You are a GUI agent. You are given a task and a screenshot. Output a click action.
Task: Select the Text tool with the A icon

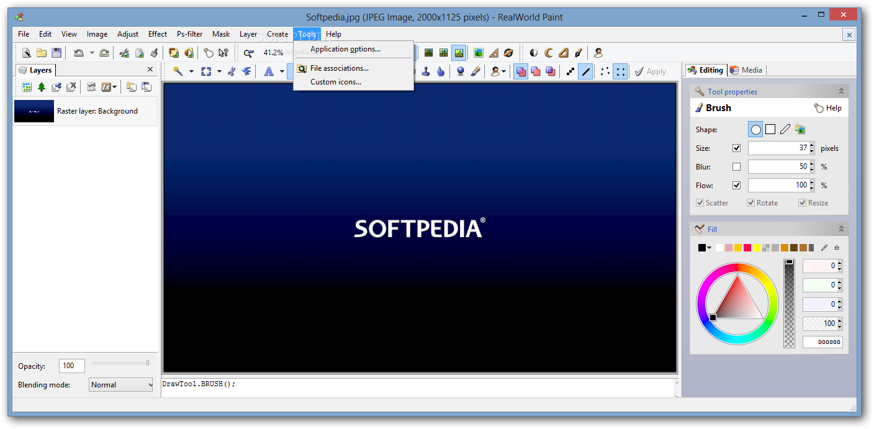pyautogui.click(x=269, y=71)
